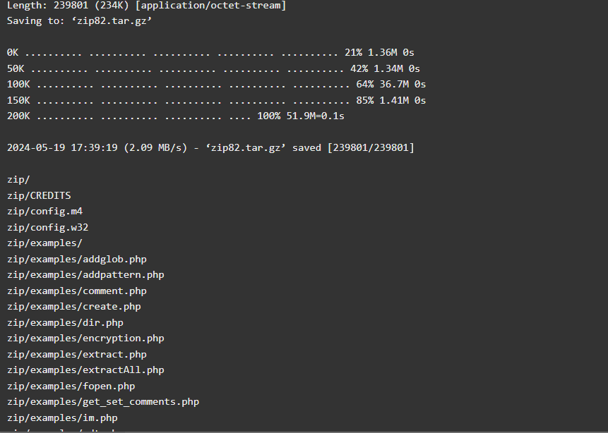
Task: Click zip/examples/extractAll.php entry
Action: (85, 370)
